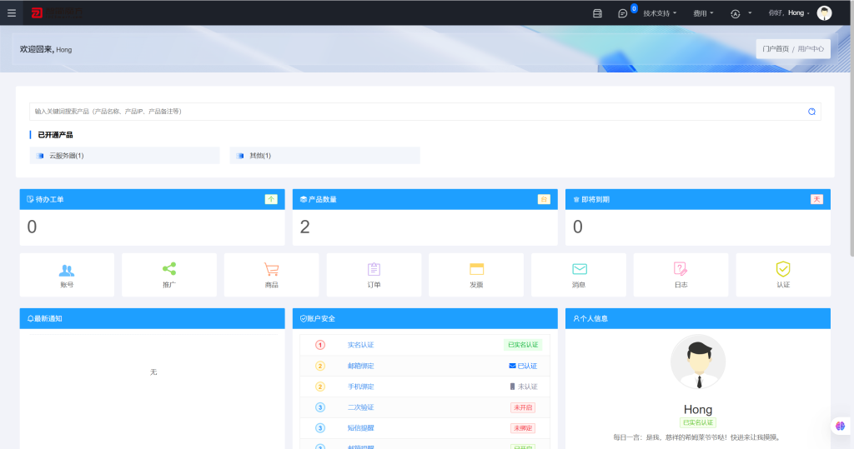The width and height of the screenshot is (854, 449).
Task: Click the 未认证 phone status
Action: point(524,387)
